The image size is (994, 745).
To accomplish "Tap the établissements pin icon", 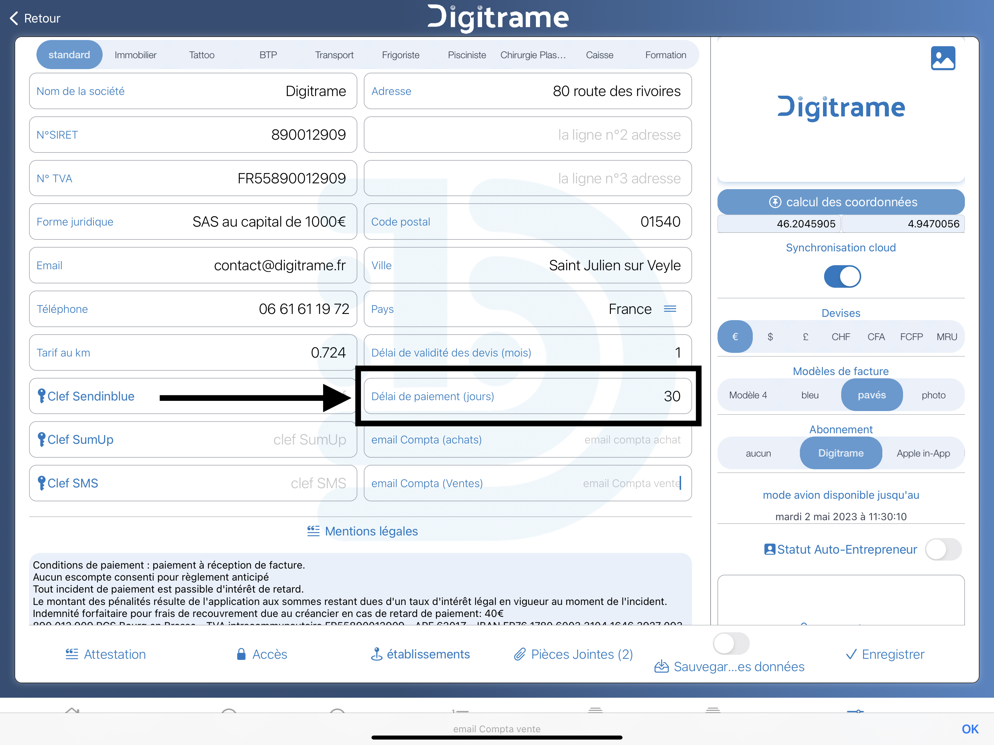I will [377, 654].
